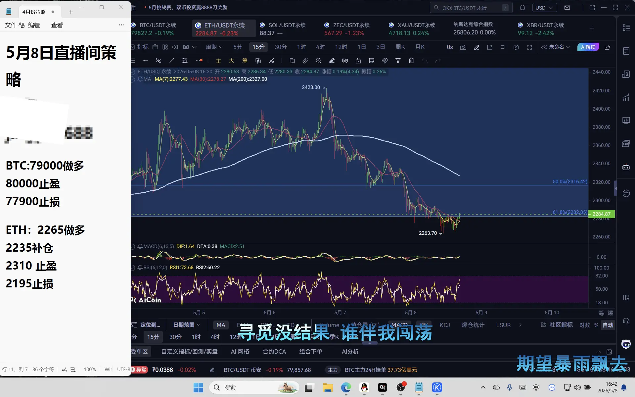The height and width of the screenshot is (397, 635).
Task: Toggle the LSUR indicator
Action: point(503,325)
